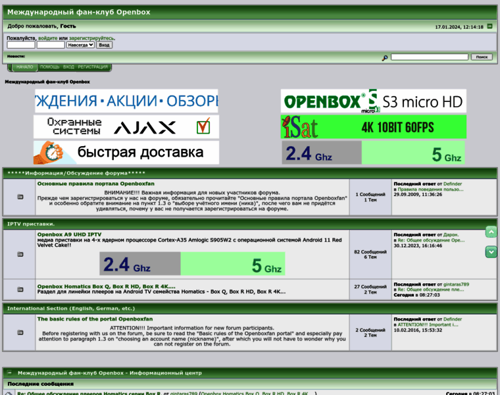Click the Международный фан-клуб Openbox breadcrumb link
The width and height of the screenshot is (500, 395).
47,82
